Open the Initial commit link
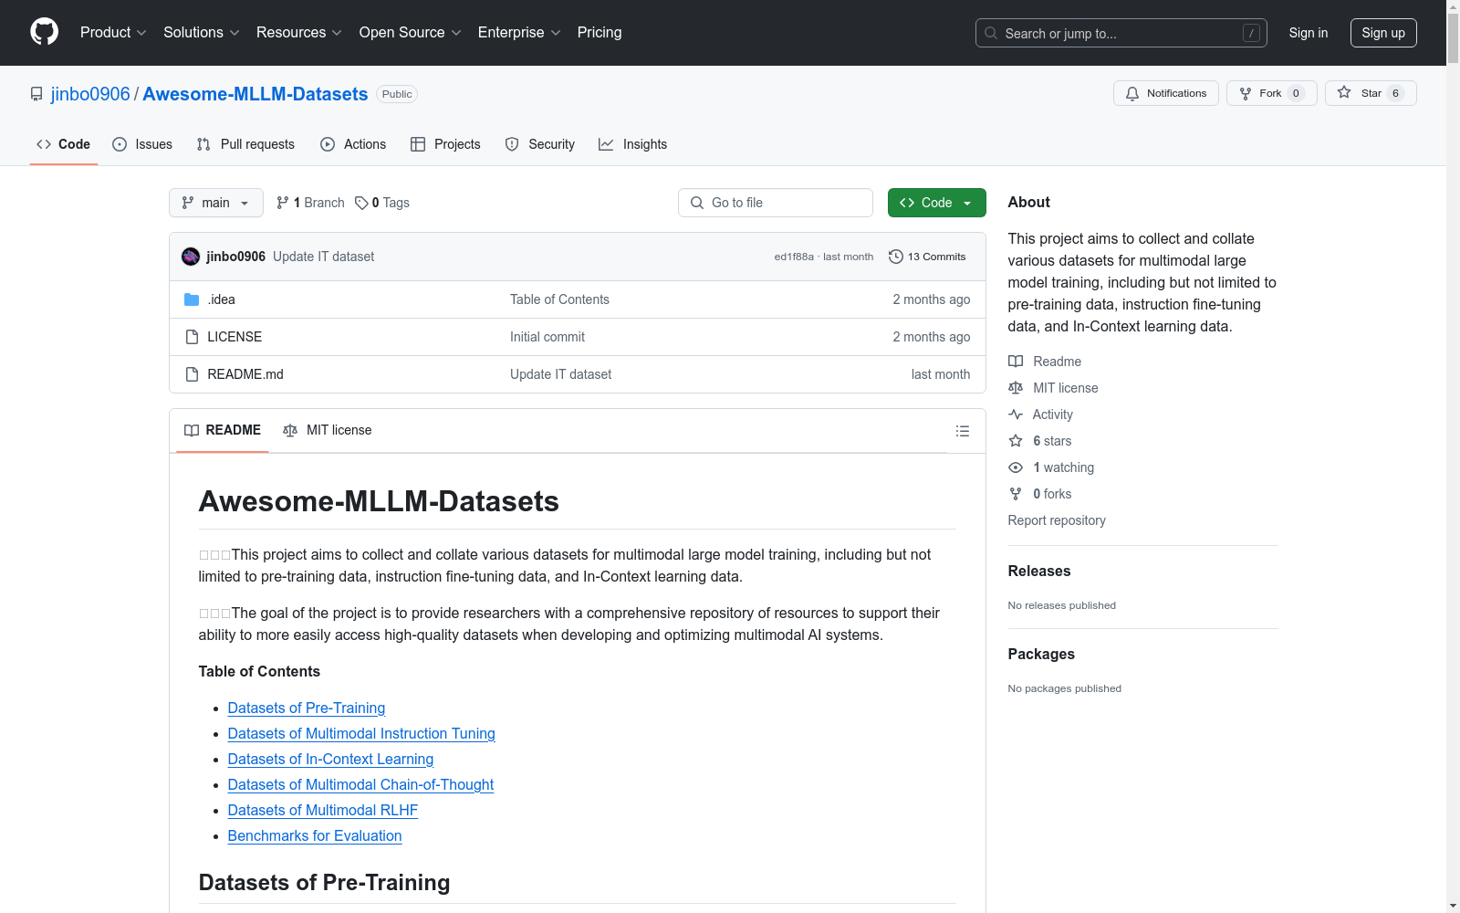This screenshot has height=913, width=1460. coord(547,337)
